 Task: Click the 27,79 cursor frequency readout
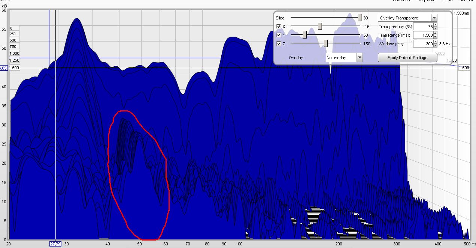pyautogui.click(x=55, y=244)
